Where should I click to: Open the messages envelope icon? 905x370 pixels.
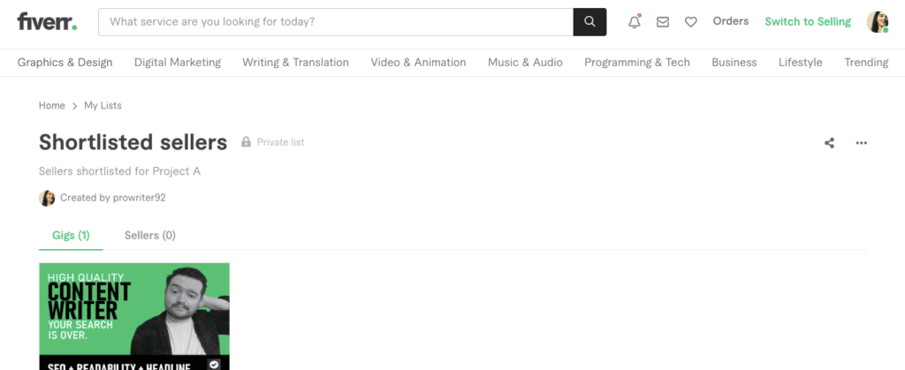[663, 22]
